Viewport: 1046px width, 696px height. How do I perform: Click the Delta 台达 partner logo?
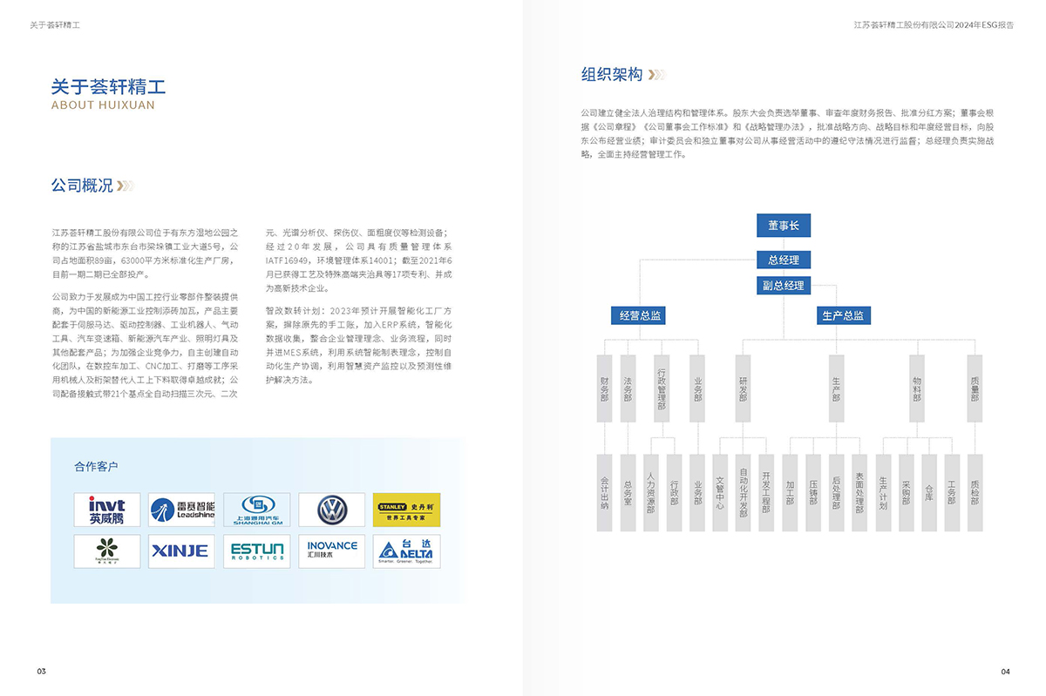(407, 551)
